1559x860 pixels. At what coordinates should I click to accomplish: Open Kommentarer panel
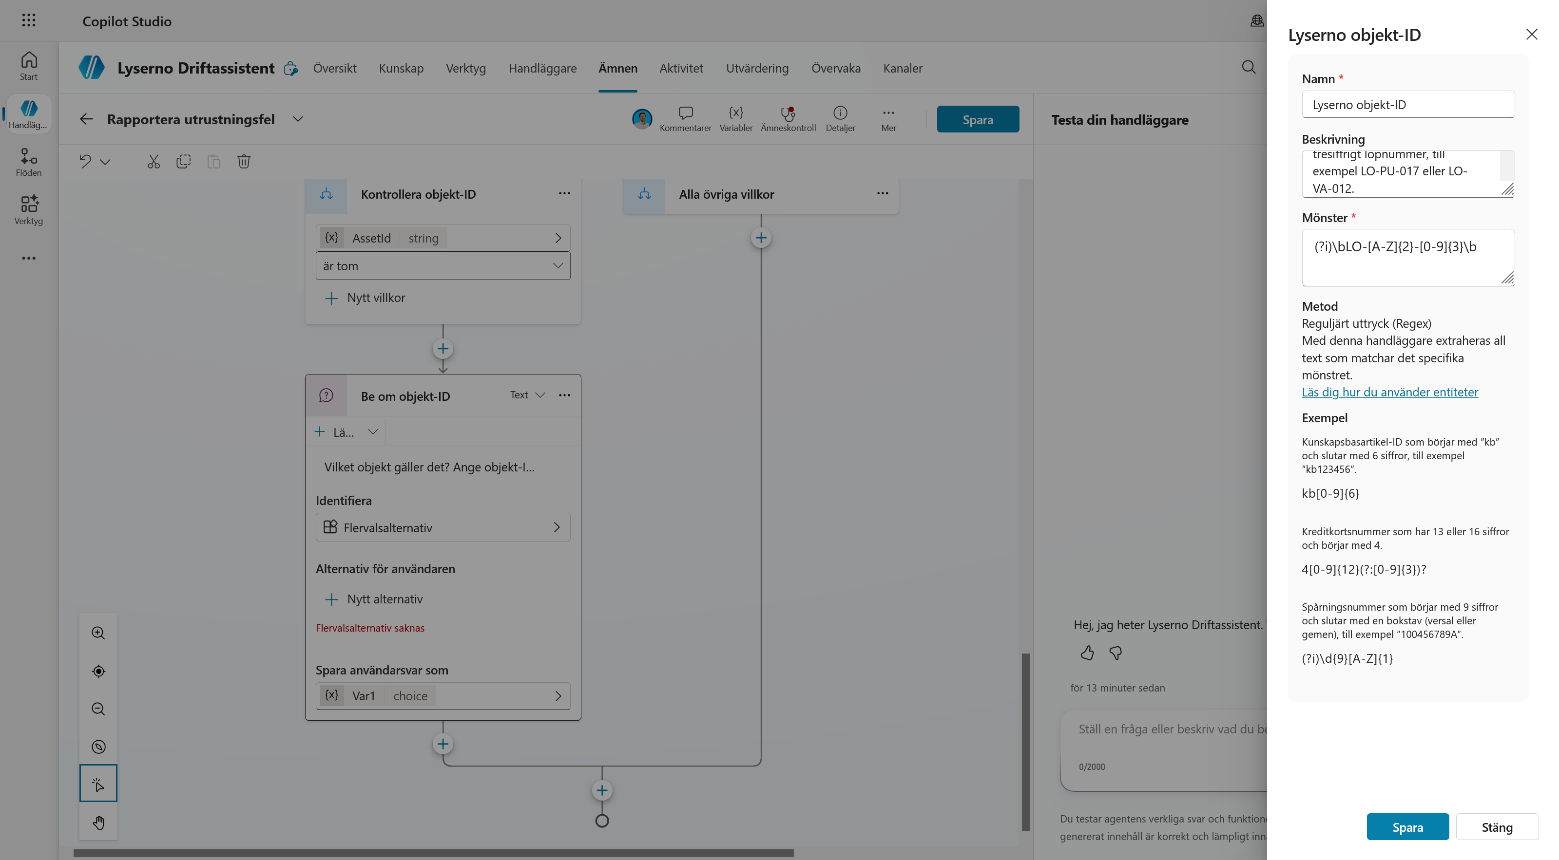(x=685, y=119)
